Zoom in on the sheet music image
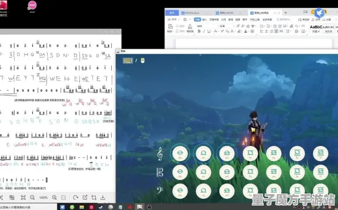This screenshot has width=338, height=210. (x=54, y=198)
